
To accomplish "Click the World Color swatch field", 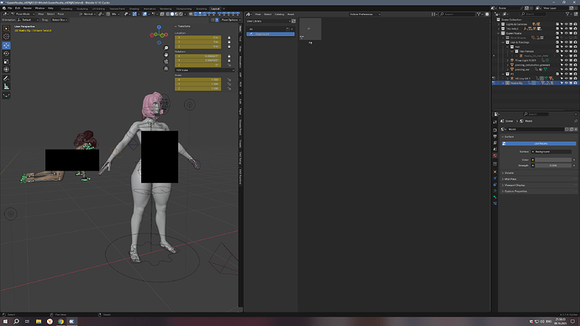I will [553, 160].
